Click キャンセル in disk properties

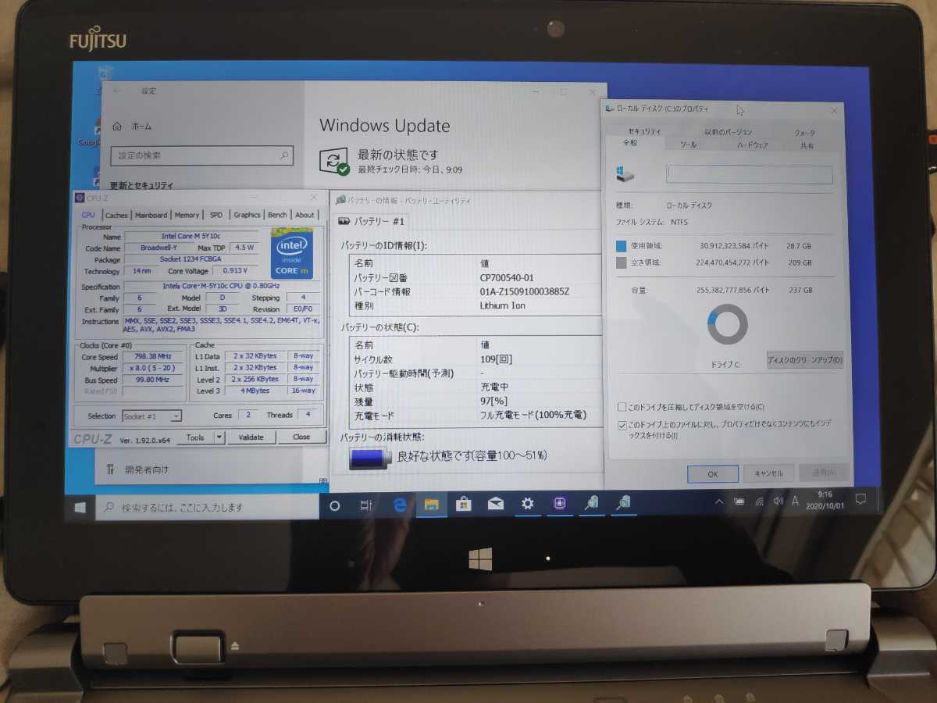(768, 473)
